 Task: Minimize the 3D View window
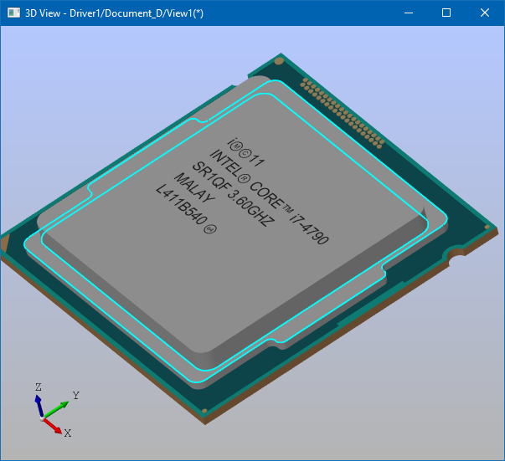click(409, 13)
